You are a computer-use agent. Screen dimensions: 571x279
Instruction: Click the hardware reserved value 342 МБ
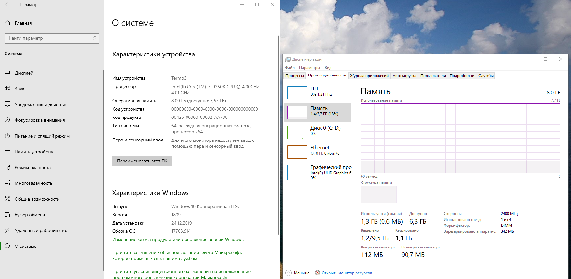click(507, 231)
